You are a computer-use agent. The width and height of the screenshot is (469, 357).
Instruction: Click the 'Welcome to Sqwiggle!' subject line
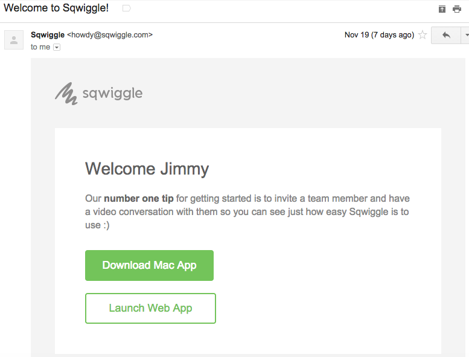pyautogui.click(x=56, y=8)
